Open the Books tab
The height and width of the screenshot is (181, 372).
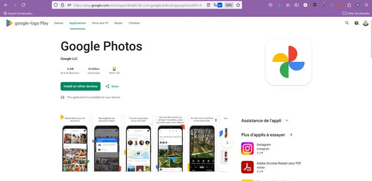click(x=119, y=23)
